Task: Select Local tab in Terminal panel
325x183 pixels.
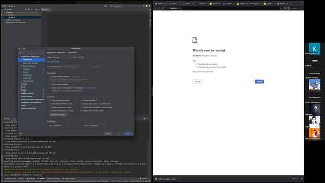Action: pos(14,119)
